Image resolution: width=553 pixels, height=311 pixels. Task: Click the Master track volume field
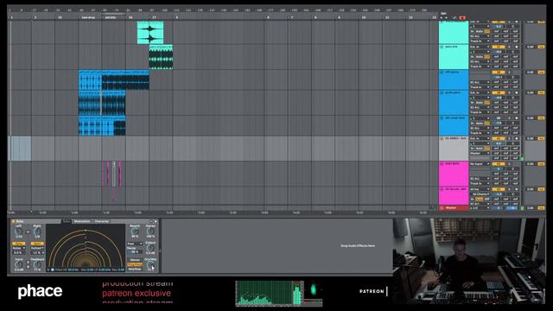click(x=498, y=208)
